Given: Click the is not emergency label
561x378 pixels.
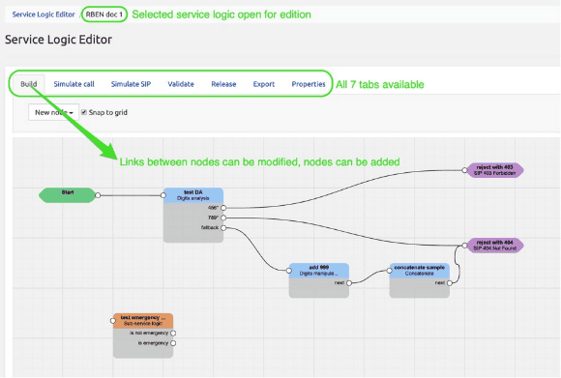Looking at the screenshot, I should 149,333.
